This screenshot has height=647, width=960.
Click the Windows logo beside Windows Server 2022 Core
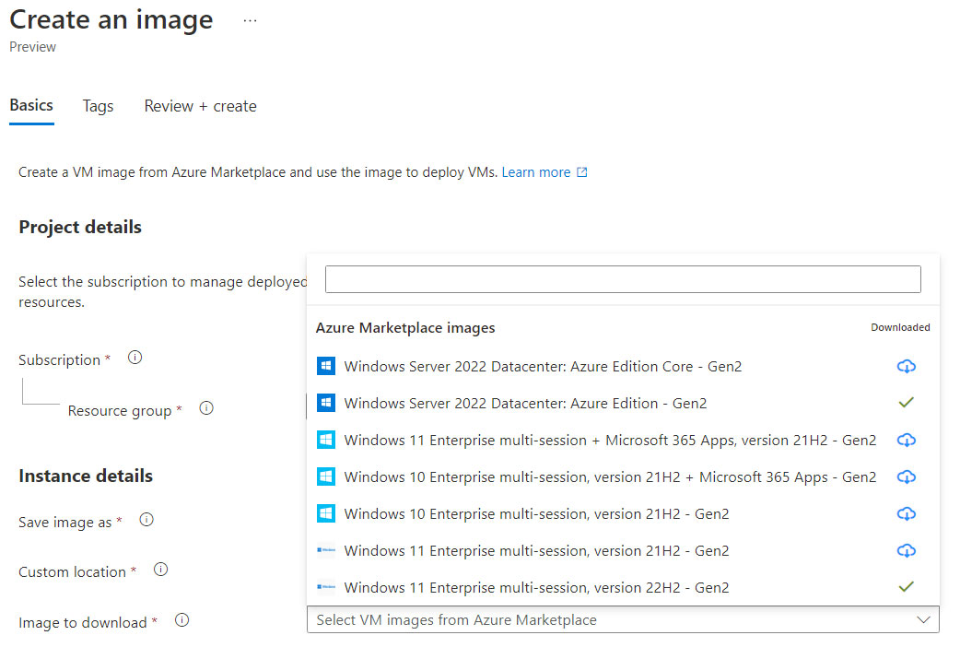(x=325, y=366)
